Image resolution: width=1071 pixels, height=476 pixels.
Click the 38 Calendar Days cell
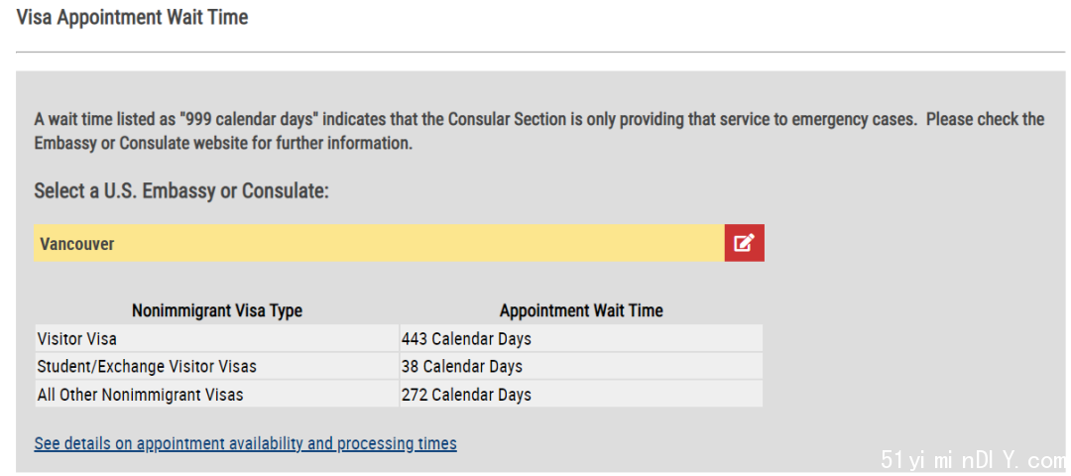coord(581,366)
